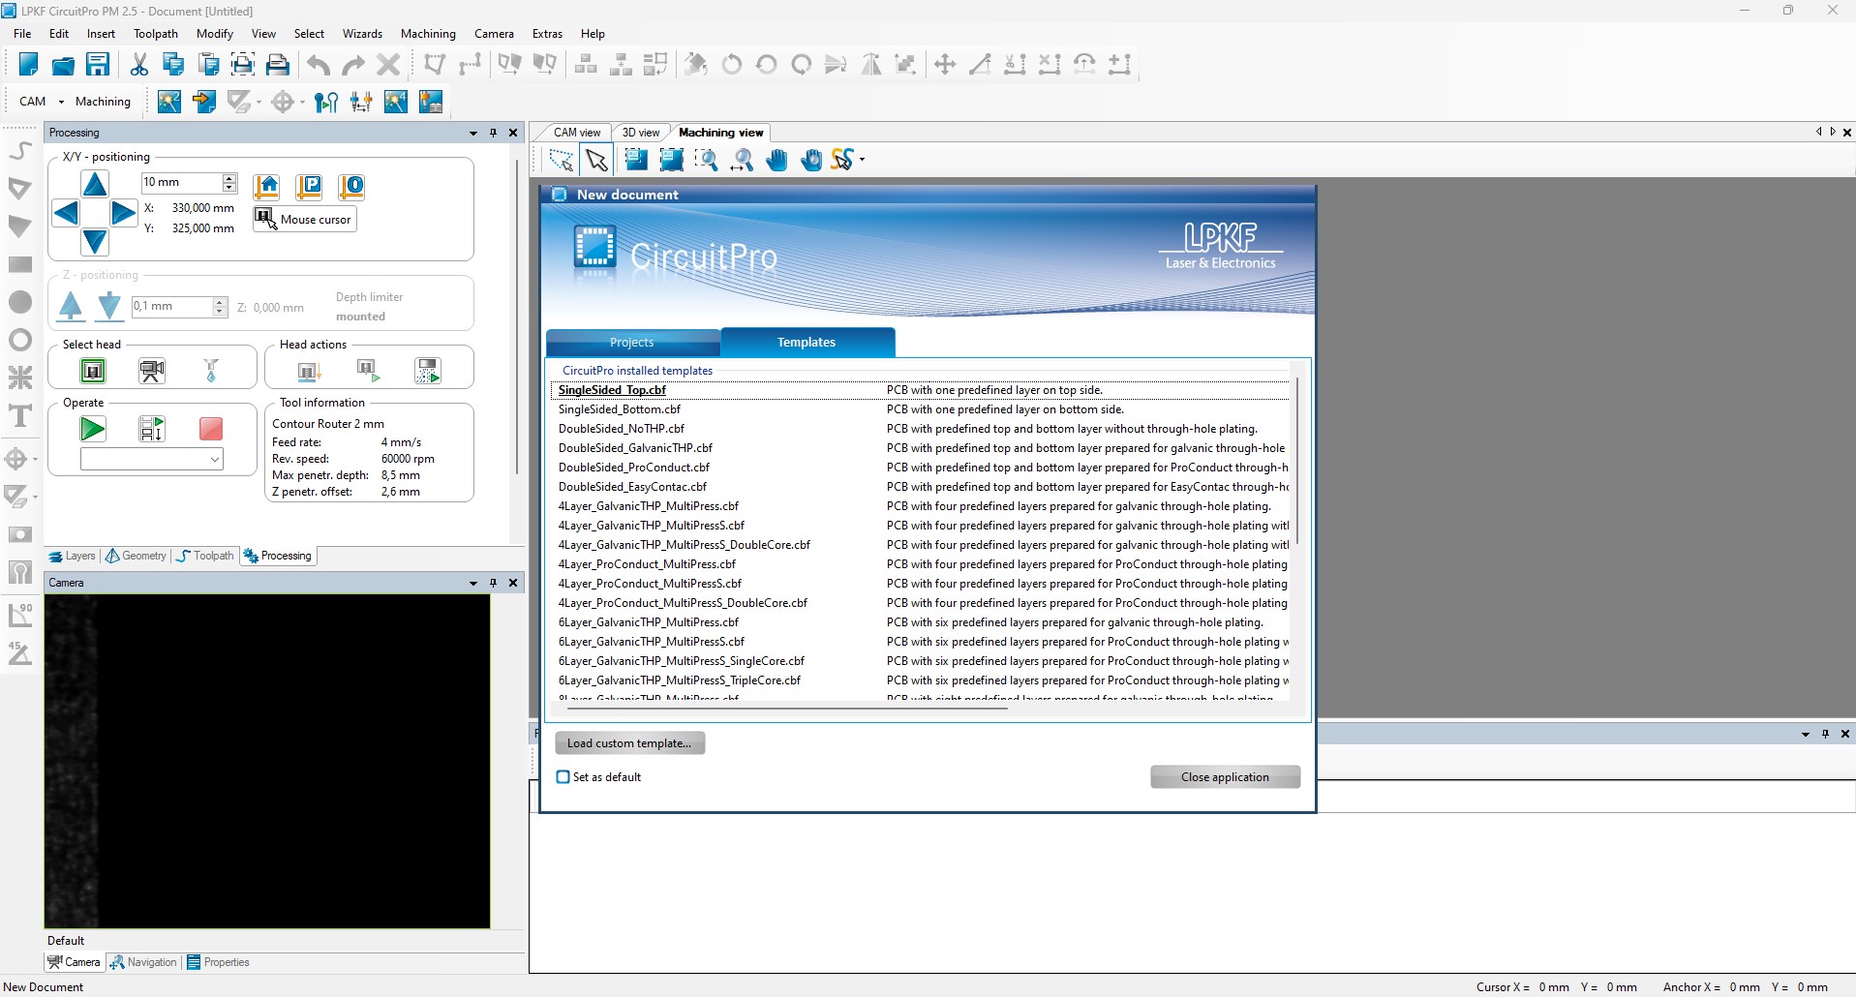Jog the head right with the right arrow
The height and width of the screenshot is (997, 1856).
[123, 212]
